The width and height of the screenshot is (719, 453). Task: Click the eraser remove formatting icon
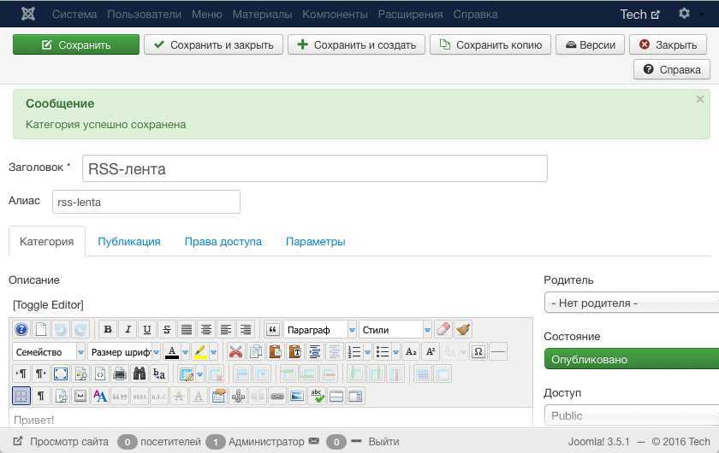pyautogui.click(x=443, y=330)
